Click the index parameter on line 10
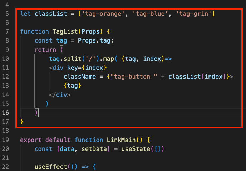The width and height of the screenshot is (246, 171). click(152, 59)
